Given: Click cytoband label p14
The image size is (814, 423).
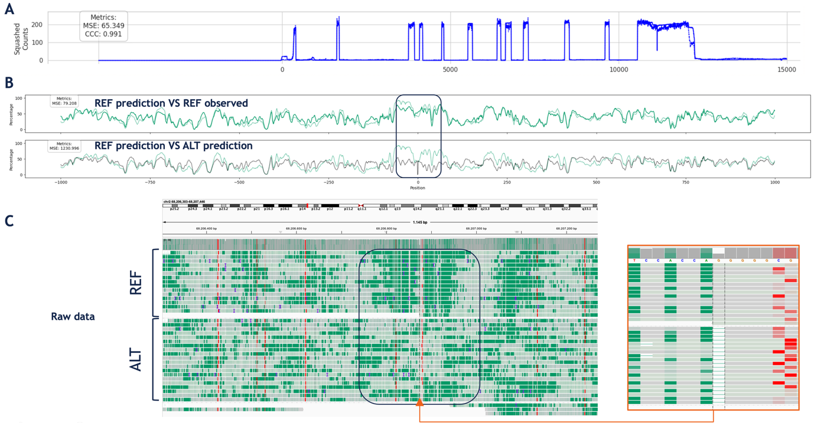Looking at the screenshot, I should point(302,209).
